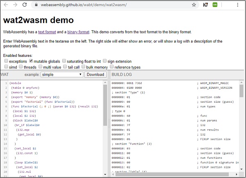Enable saturating float to int checkbox
This screenshot has height=178, width=246.
64,61
